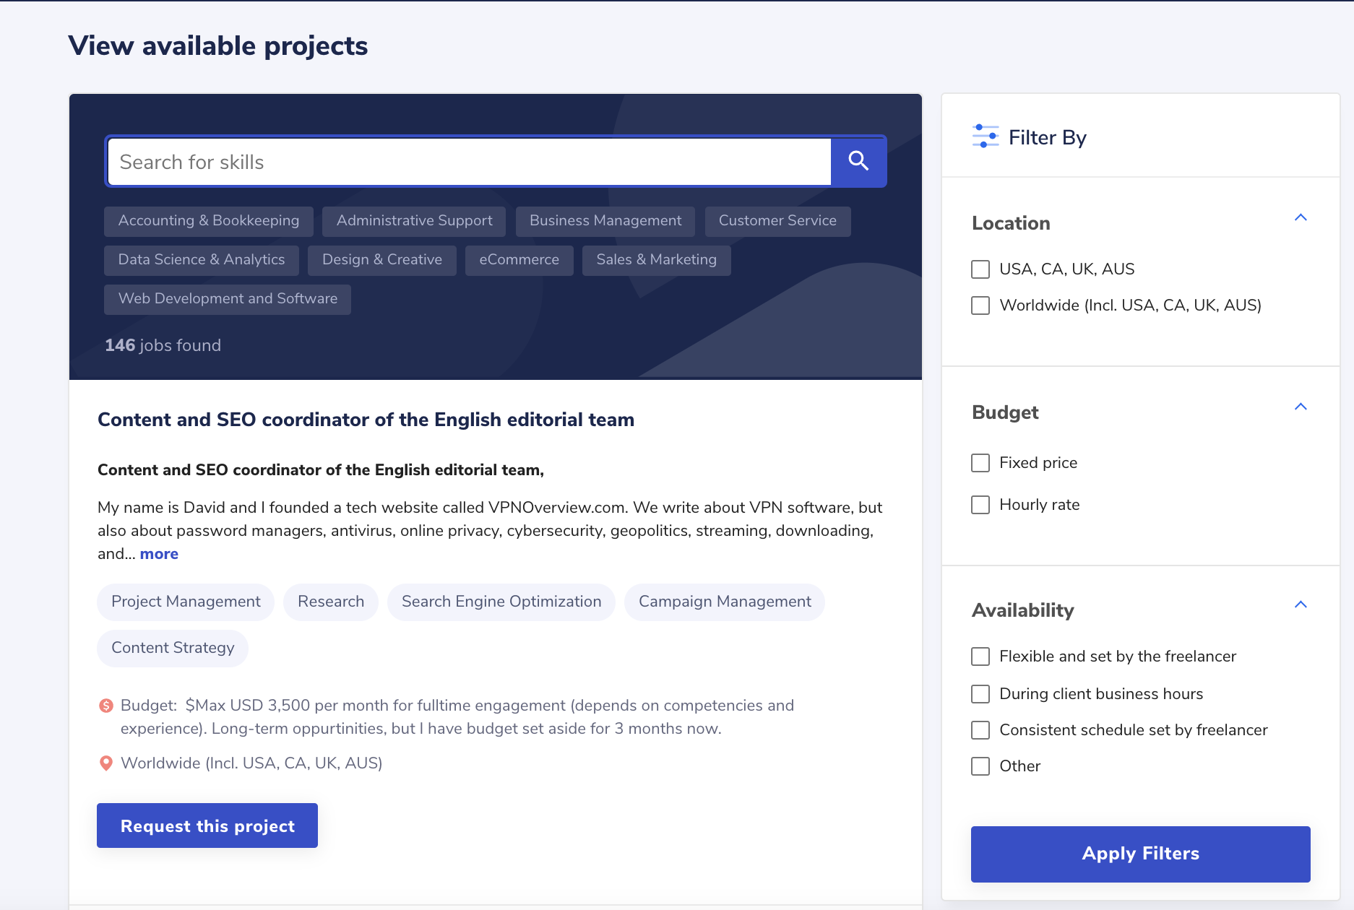Click the magnifying glass search button
The image size is (1354, 910).
[x=858, y=161]
